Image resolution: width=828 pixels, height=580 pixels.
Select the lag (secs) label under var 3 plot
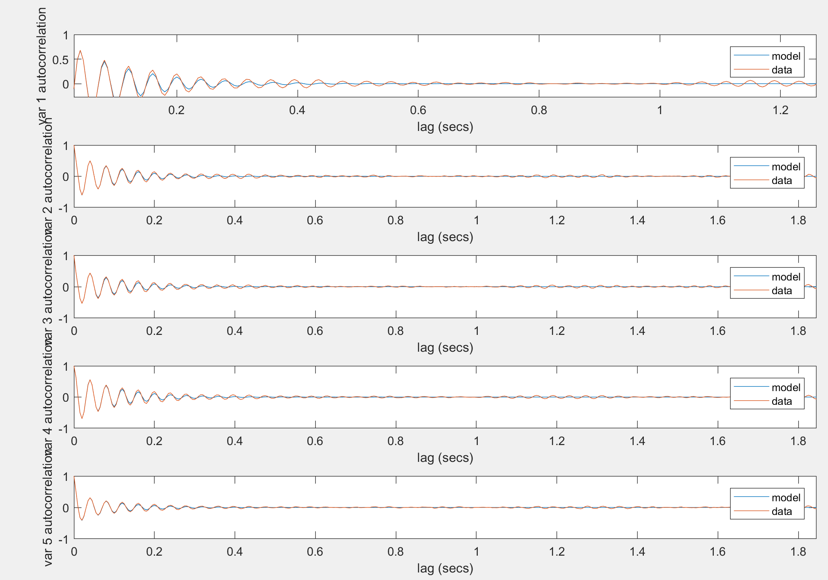pos(444,348)
